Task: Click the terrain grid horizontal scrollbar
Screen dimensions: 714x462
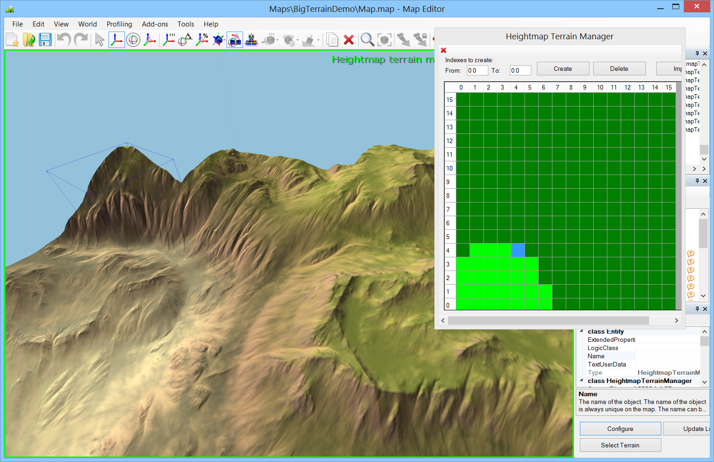Action: click(548, 321)
